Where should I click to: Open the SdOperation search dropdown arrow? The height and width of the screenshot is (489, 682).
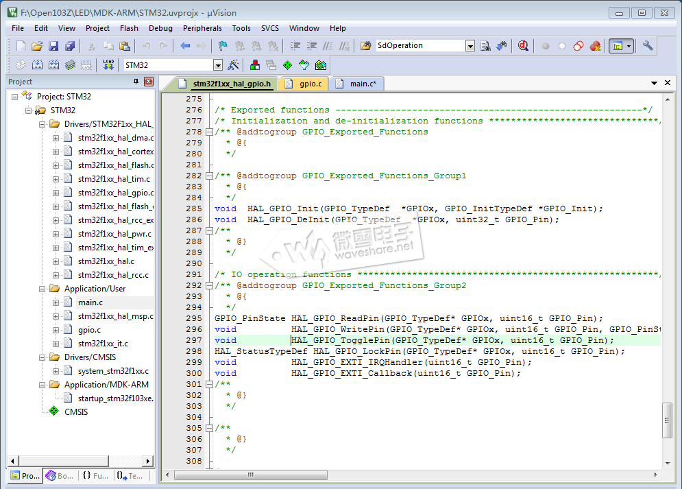click(470, 46)
